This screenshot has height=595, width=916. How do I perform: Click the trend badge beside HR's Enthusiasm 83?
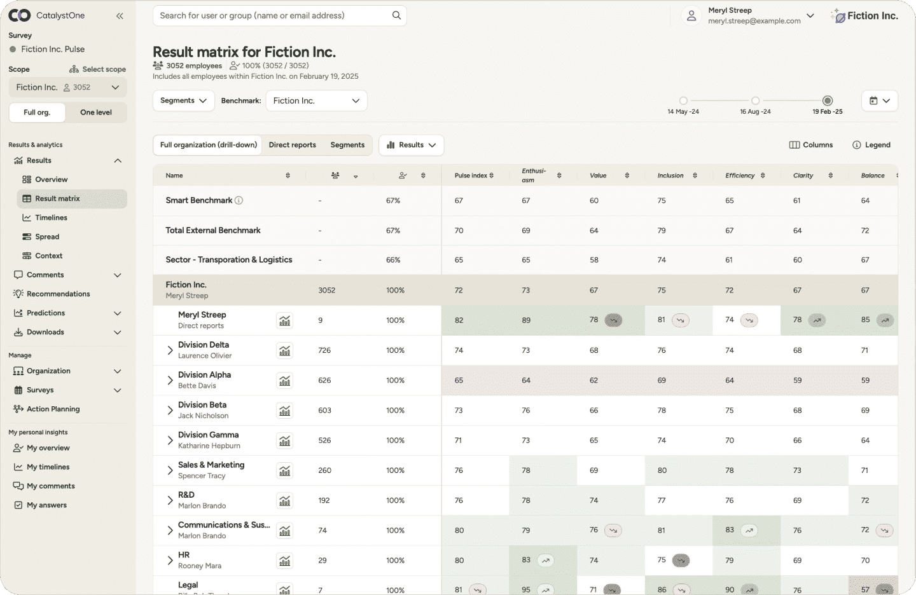[x=546, y=560]
